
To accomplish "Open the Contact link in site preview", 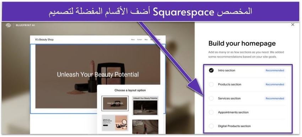I will pos(139,40).
